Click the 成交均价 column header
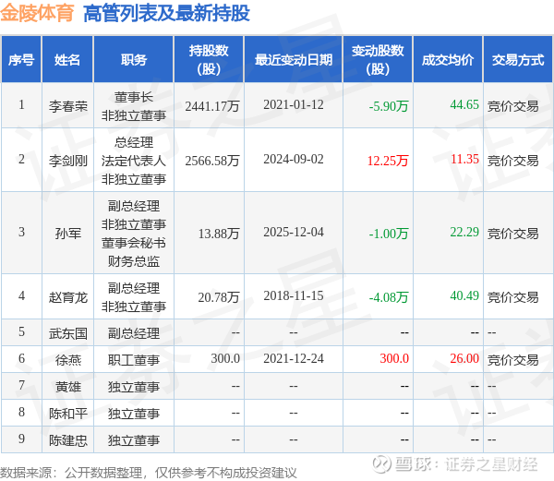This screenshot has height=481, width=554. tap(448, 60)
